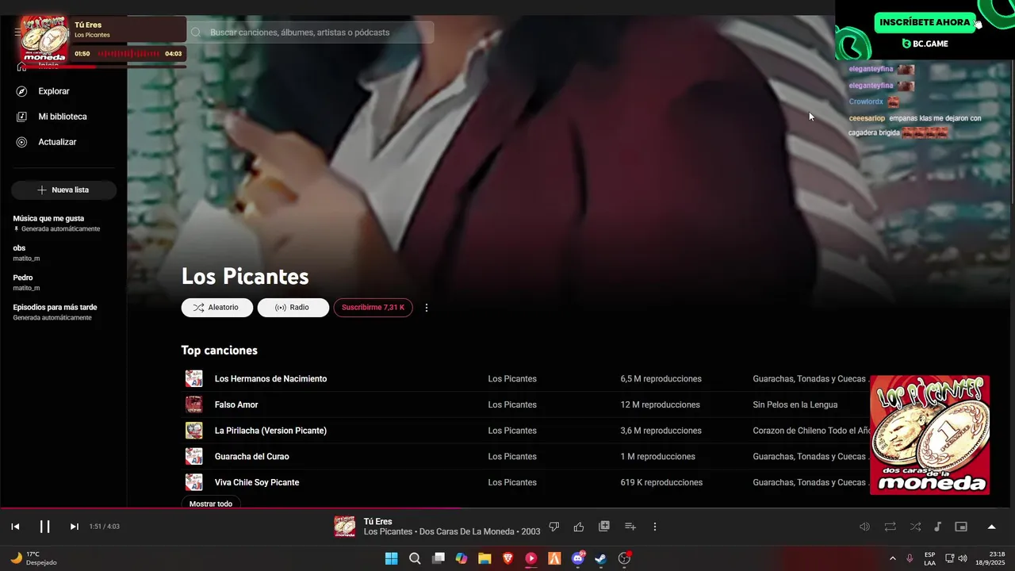1015x571 pixels.
Task: Show hidden system tray icons
Action: click(x=893, y=558)
